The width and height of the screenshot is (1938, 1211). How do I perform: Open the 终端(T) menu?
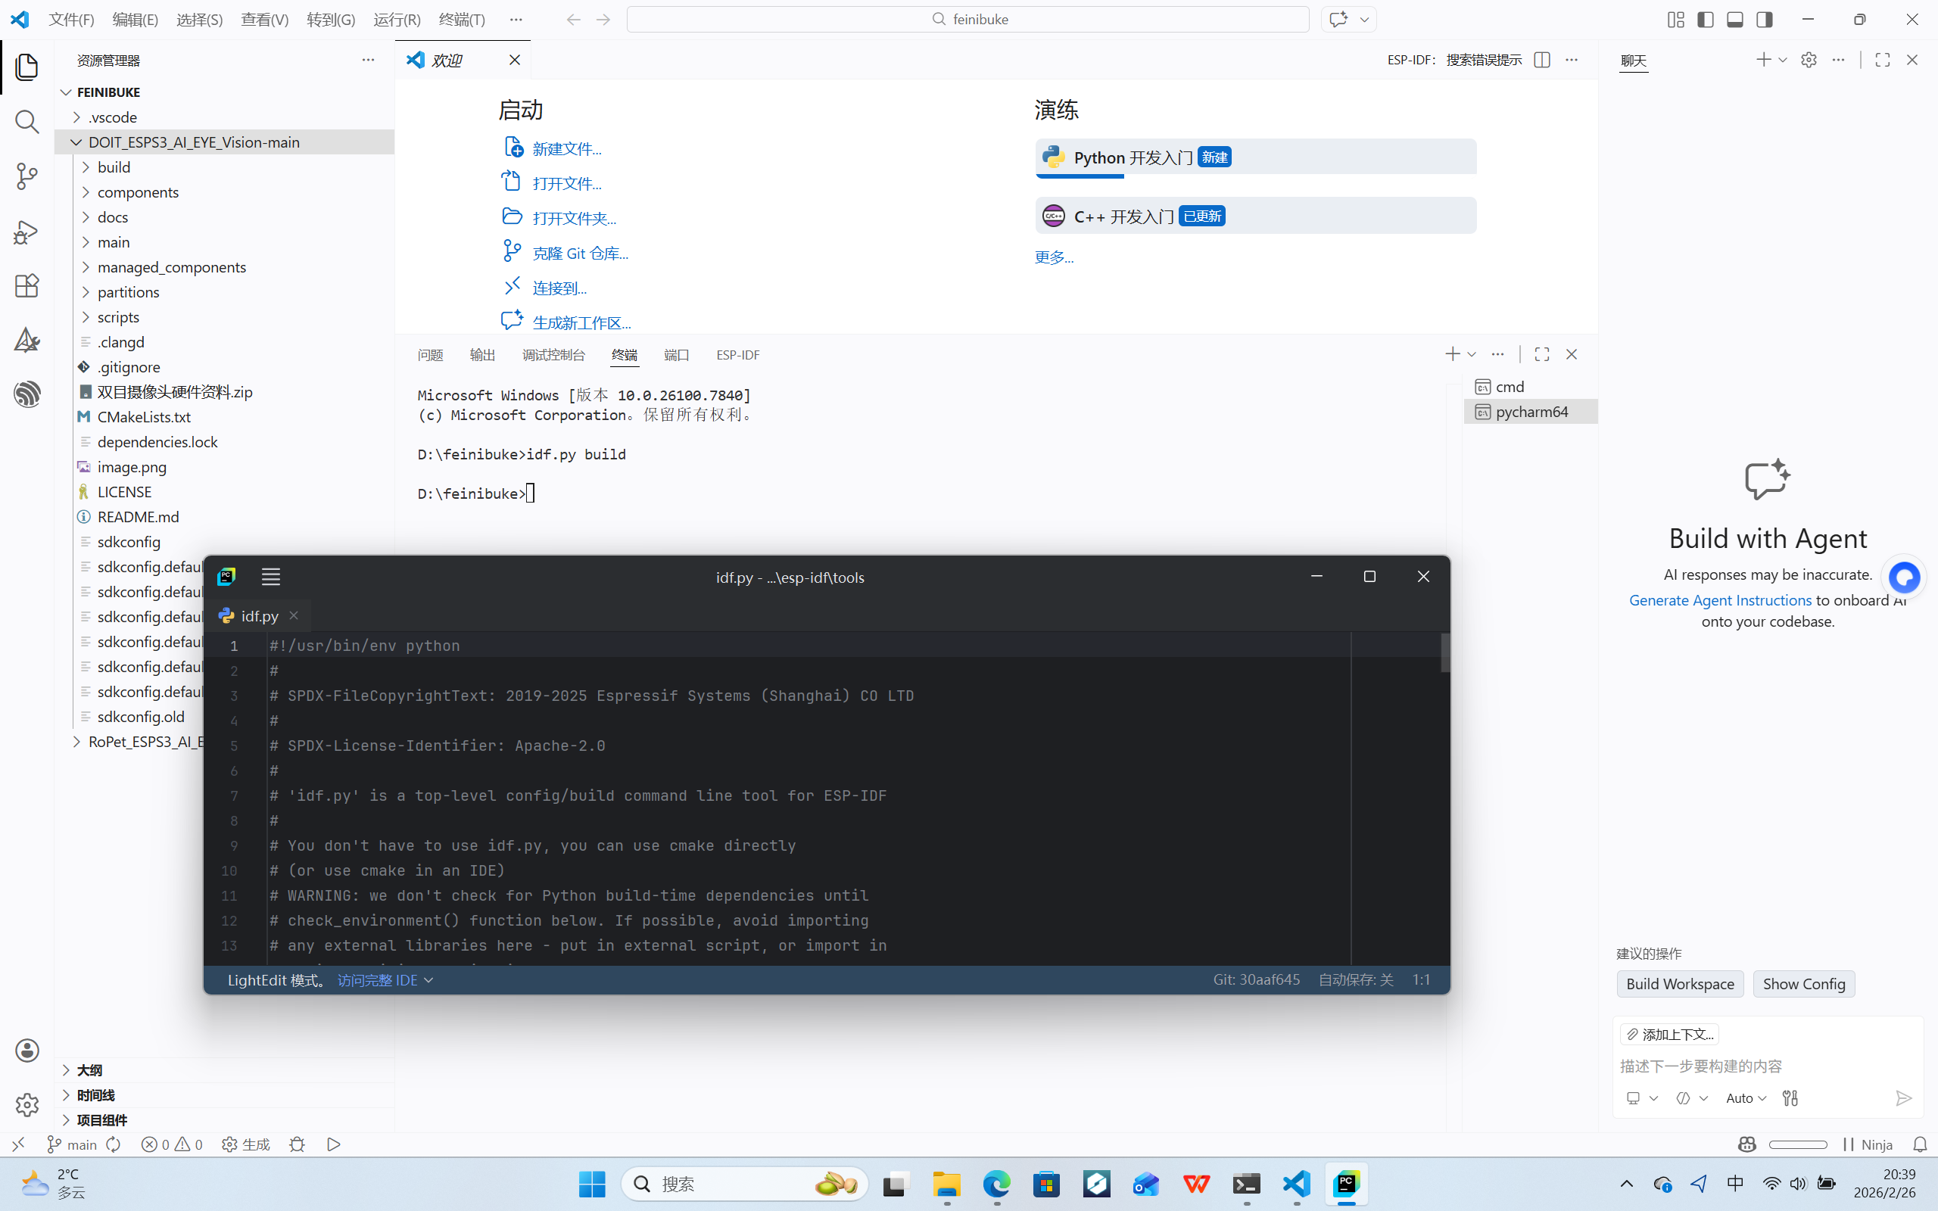point(462,19)
